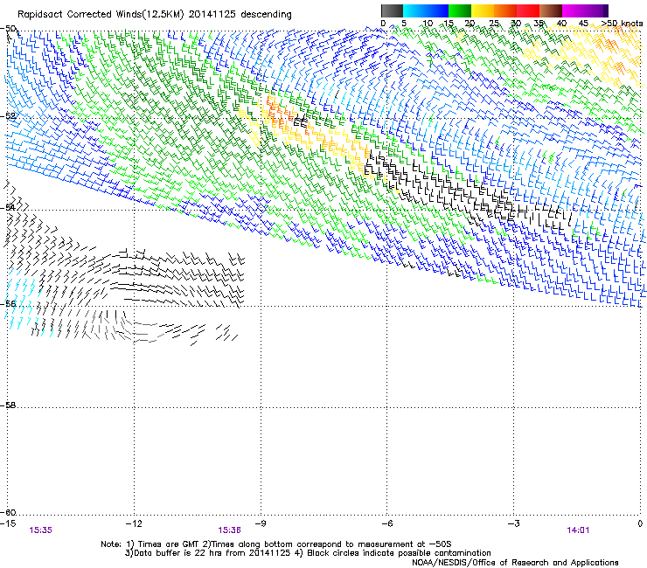Click the dark purple >50 knots swatch
Image resolution: width=647 pixels, height=568 pixels.
click(606, 10)
